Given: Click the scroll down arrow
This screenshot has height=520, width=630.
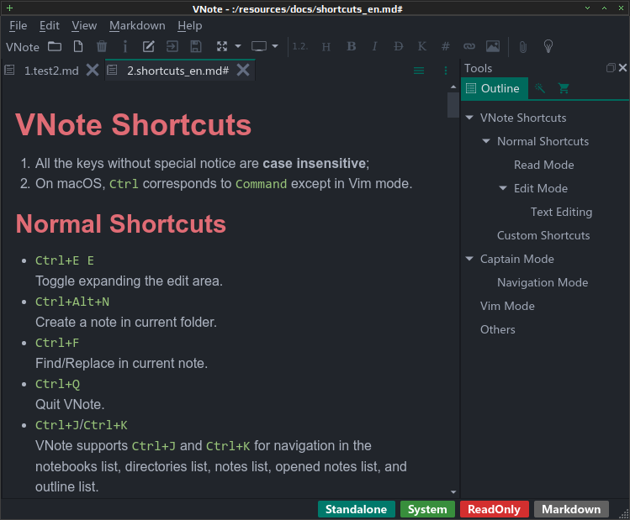Looking at the screenshot, I should pyautogui.click(x=453, y=492).
